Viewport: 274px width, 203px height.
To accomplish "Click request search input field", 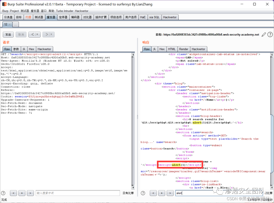I will (78, 193).
